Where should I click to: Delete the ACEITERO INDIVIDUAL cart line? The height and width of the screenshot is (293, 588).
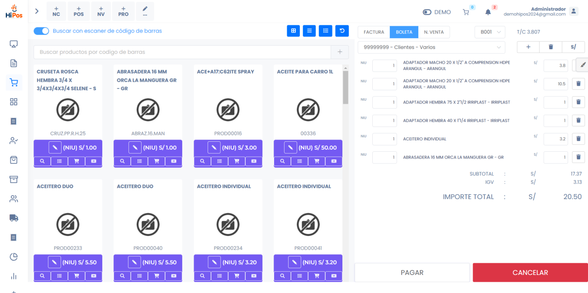[x=578, y=139]
